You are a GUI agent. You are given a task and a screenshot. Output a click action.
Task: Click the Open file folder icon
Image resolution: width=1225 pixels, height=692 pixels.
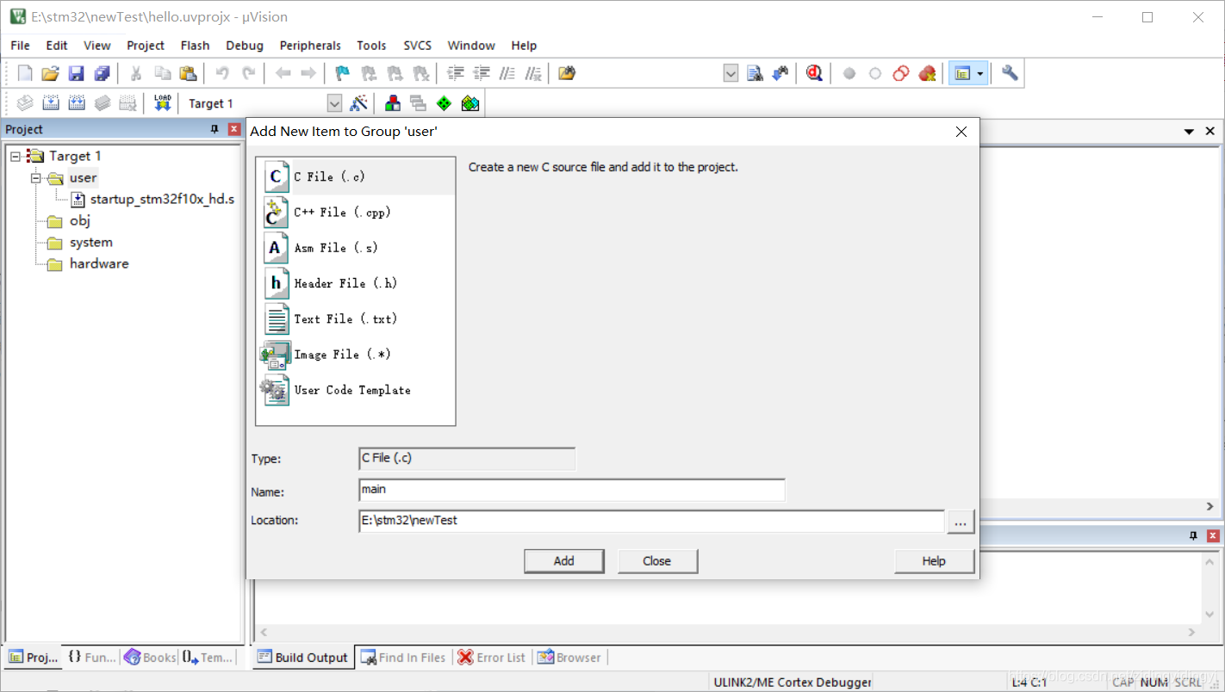point(51,74)
